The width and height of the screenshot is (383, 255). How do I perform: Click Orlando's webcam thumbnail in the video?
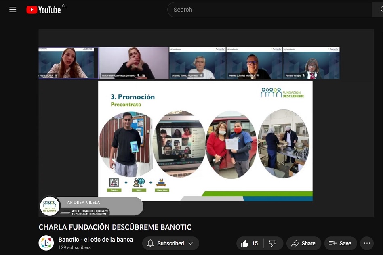197,63
